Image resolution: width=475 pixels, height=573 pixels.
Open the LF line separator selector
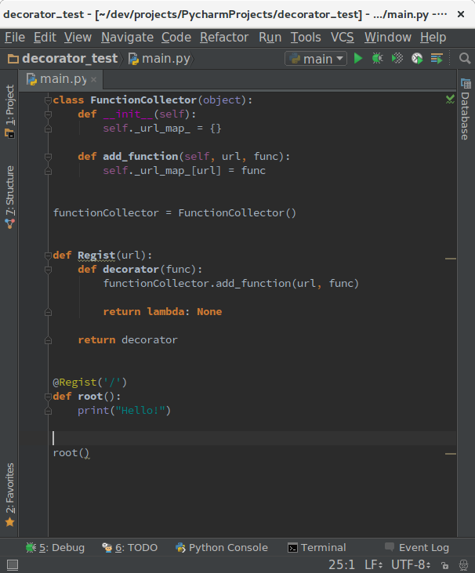click(373, 564)
